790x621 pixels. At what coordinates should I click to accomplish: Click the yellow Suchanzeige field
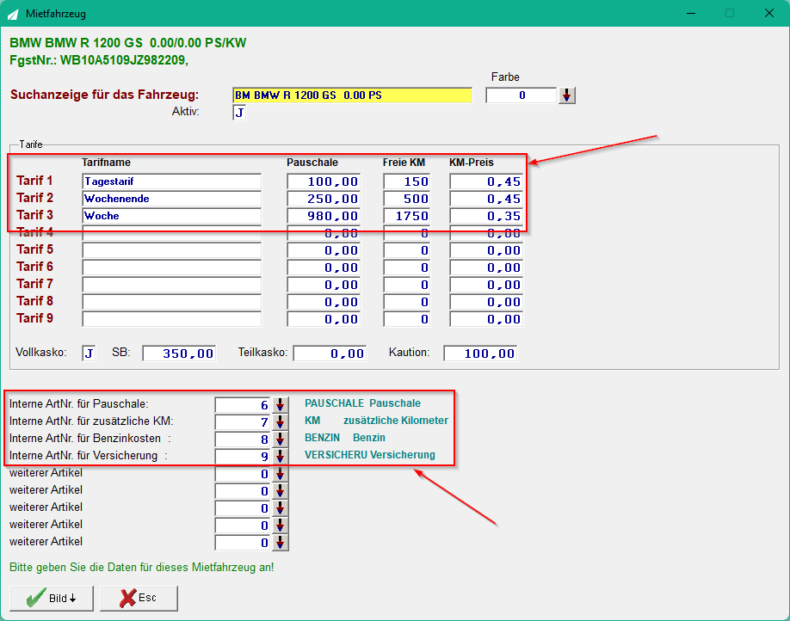tap(353, 95)
